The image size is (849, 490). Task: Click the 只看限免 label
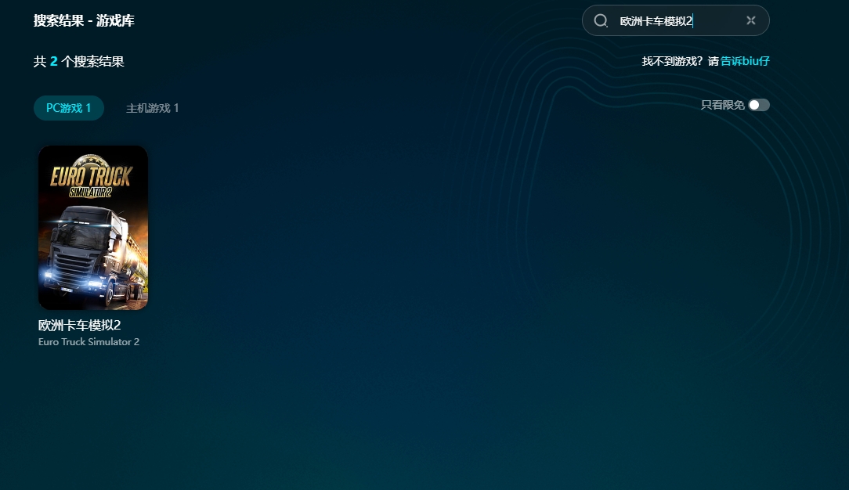click(x=722, y=105)
